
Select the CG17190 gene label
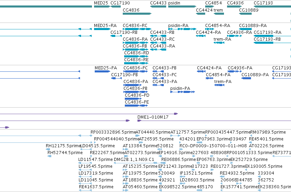(x=120, y=3)
